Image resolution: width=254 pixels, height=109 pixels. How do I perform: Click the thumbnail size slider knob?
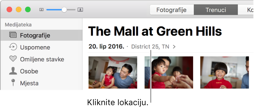pyautogui.click(x=64, y=10)
